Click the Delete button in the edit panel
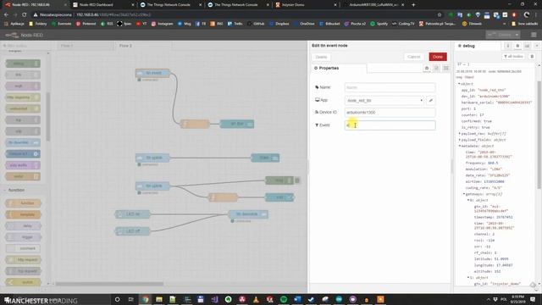Screen dimensions: 542x305 [321, 57]
